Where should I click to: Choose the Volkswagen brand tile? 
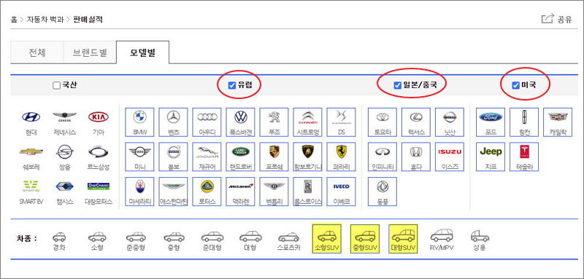tap(241, 122)
